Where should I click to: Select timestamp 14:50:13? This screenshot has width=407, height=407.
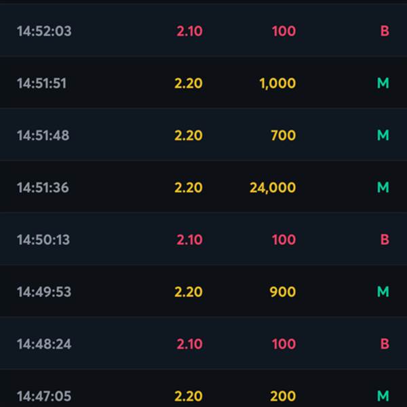click(x=43, y=239)
